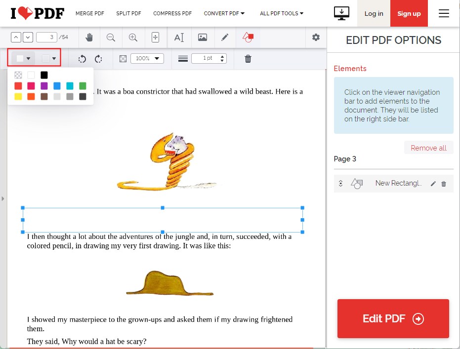Download the desktop app icon

pos(341,13)
